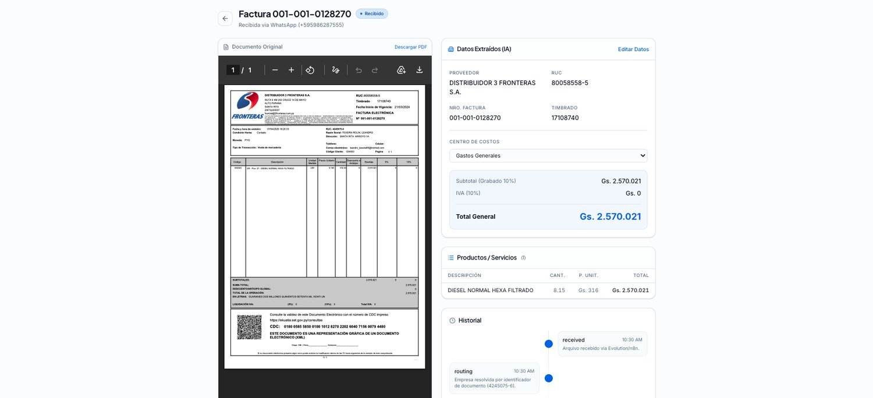Click the PDF page number field

pos(233,70)
